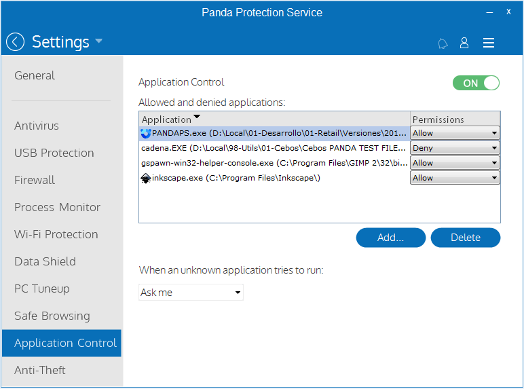The image size is (524, 389).
Task: Select Application Control in the sidebar
Action: [62, 343]
